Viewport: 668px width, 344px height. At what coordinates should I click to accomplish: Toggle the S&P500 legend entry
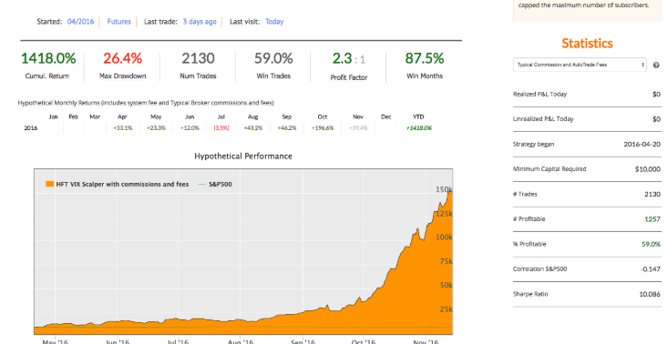pyautogui.click(x=216, y=185)
